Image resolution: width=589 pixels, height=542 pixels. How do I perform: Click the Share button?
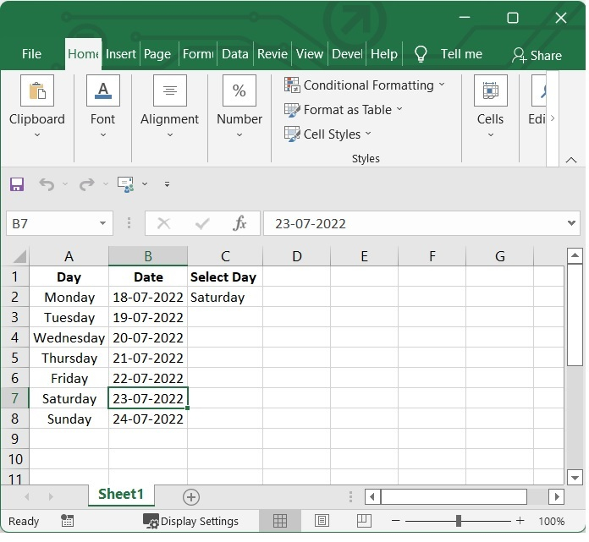point(537,55)
